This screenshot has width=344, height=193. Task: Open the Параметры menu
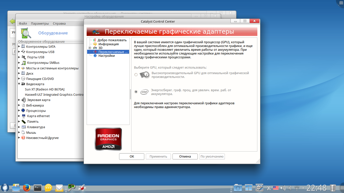click(40, 23)
